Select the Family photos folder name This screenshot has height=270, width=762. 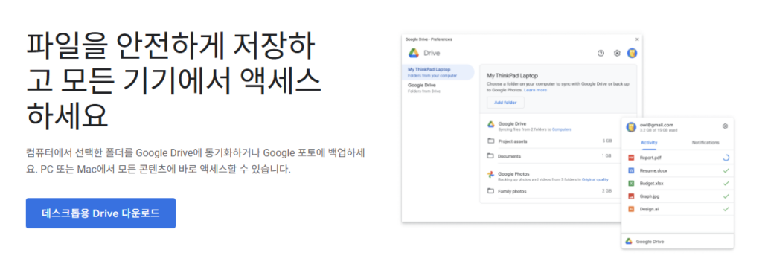(x=512, y=191)
